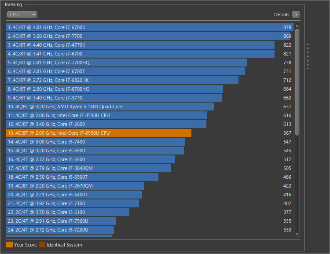Click the Details arrow button
Image resolution: width=330 pixels, height=254 pixels.
point(296,15)
